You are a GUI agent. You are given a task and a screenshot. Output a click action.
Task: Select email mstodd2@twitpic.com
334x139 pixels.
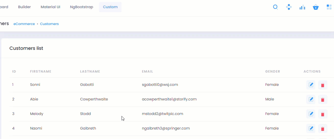162,114
